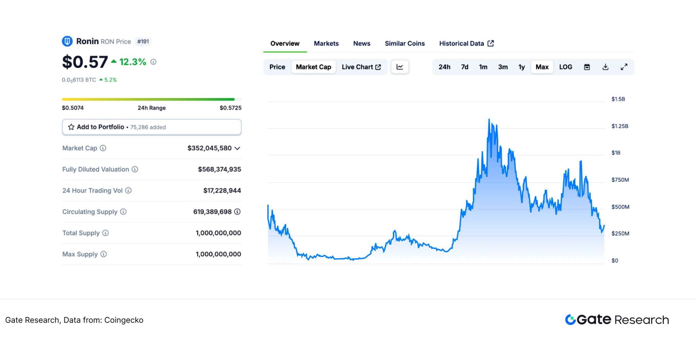Click the #191 rank badge

[x=143, y=41]
